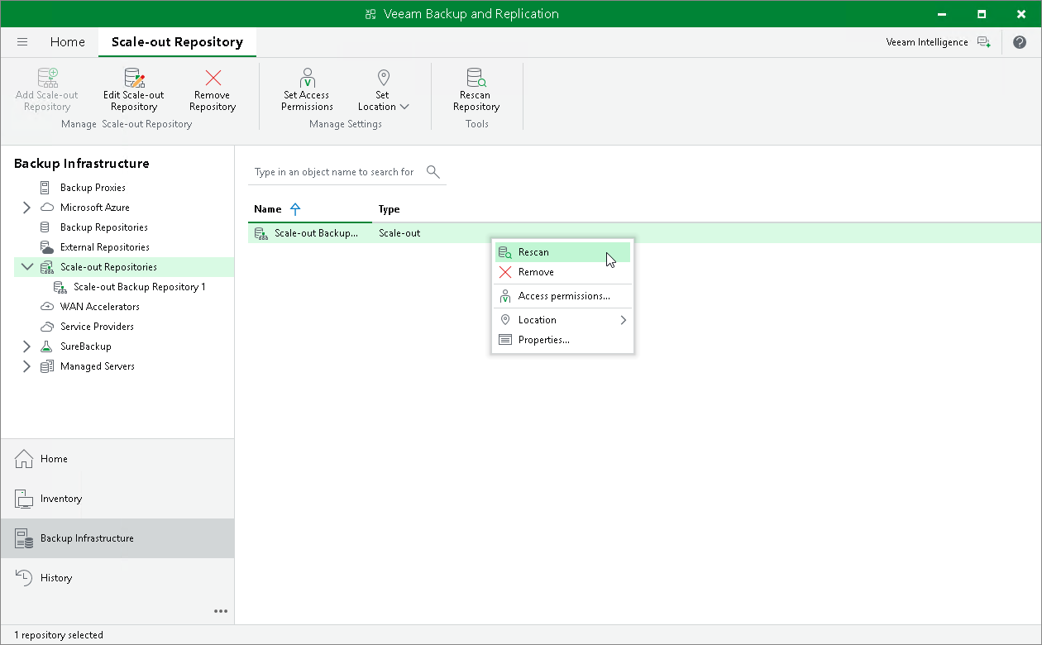Open Veeam Intelligence assistant

coord(984,42)
